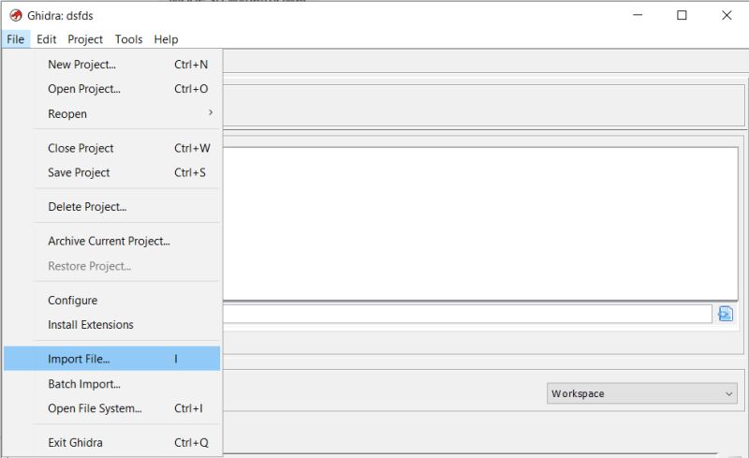Screen dimensions: 749x458
Task: Choose Open Project... menu entry
Action: tap(111, 89)
